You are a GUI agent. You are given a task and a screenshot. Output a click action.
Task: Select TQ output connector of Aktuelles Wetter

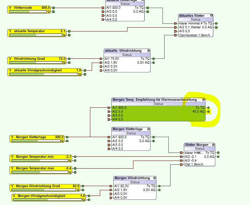click(x=216, y=23)
